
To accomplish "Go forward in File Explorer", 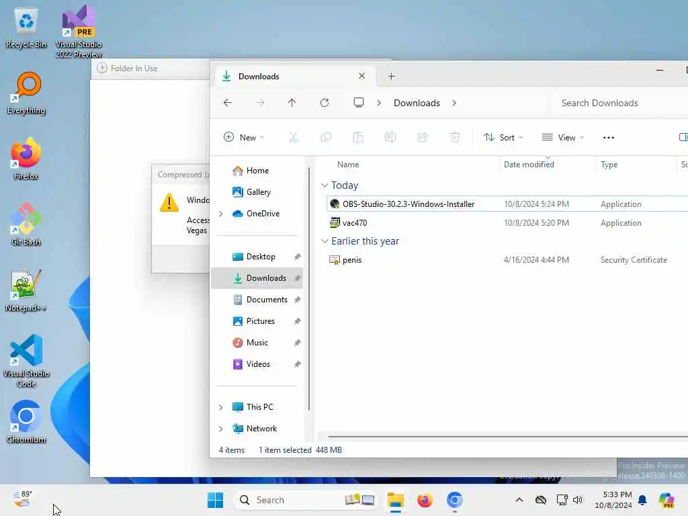I will click(260, 103).
